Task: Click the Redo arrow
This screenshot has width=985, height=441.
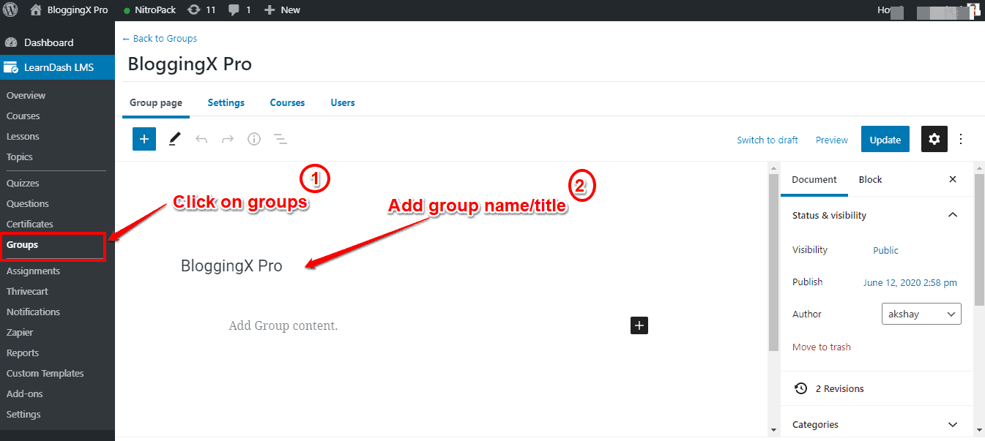Action: [228, 139]
